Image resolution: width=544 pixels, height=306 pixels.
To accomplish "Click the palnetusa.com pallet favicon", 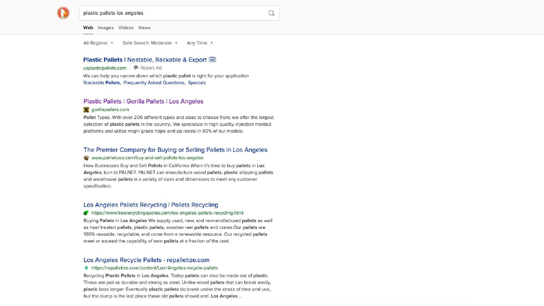I will pyautogui.click(x=86, y=158).
